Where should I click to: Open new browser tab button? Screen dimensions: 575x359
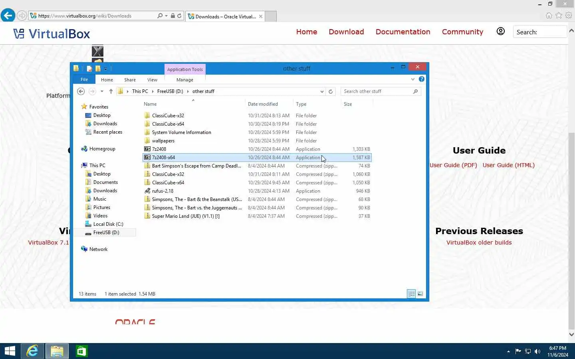click(x=271, y=16)
